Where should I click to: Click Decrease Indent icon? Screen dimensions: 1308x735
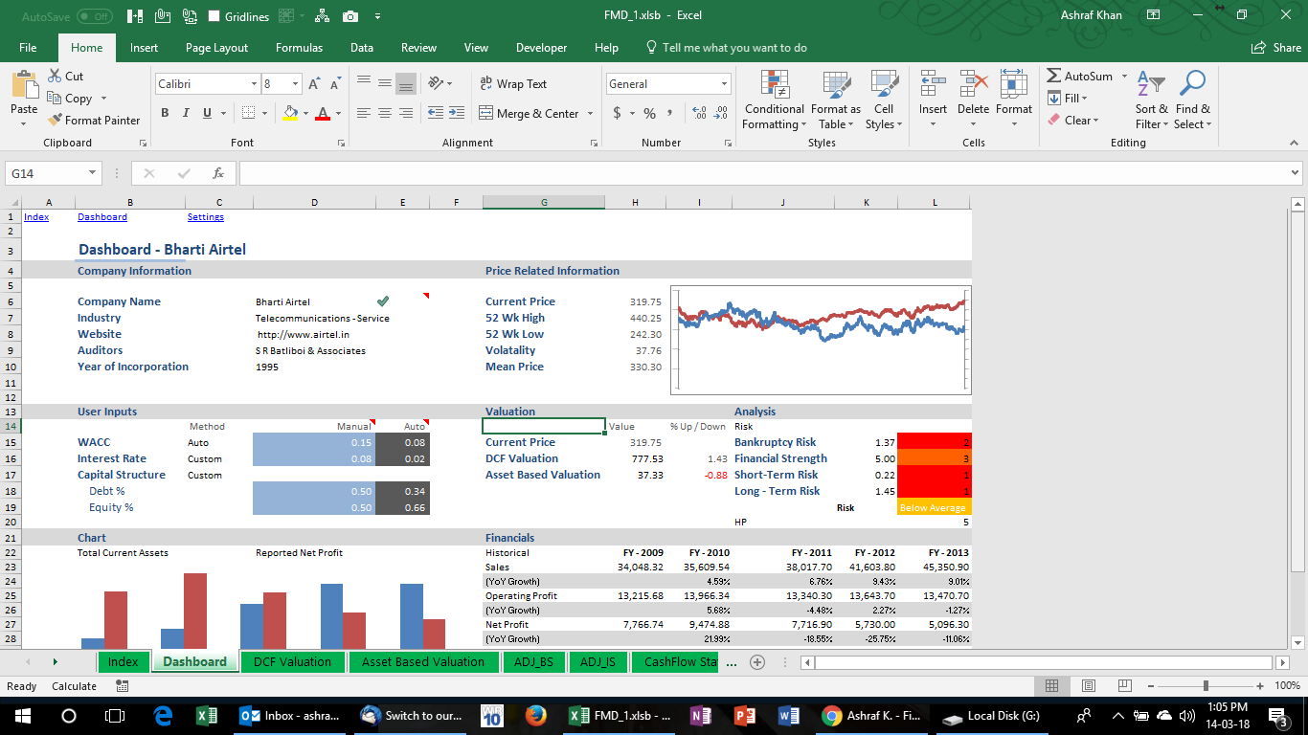point(435,113)
